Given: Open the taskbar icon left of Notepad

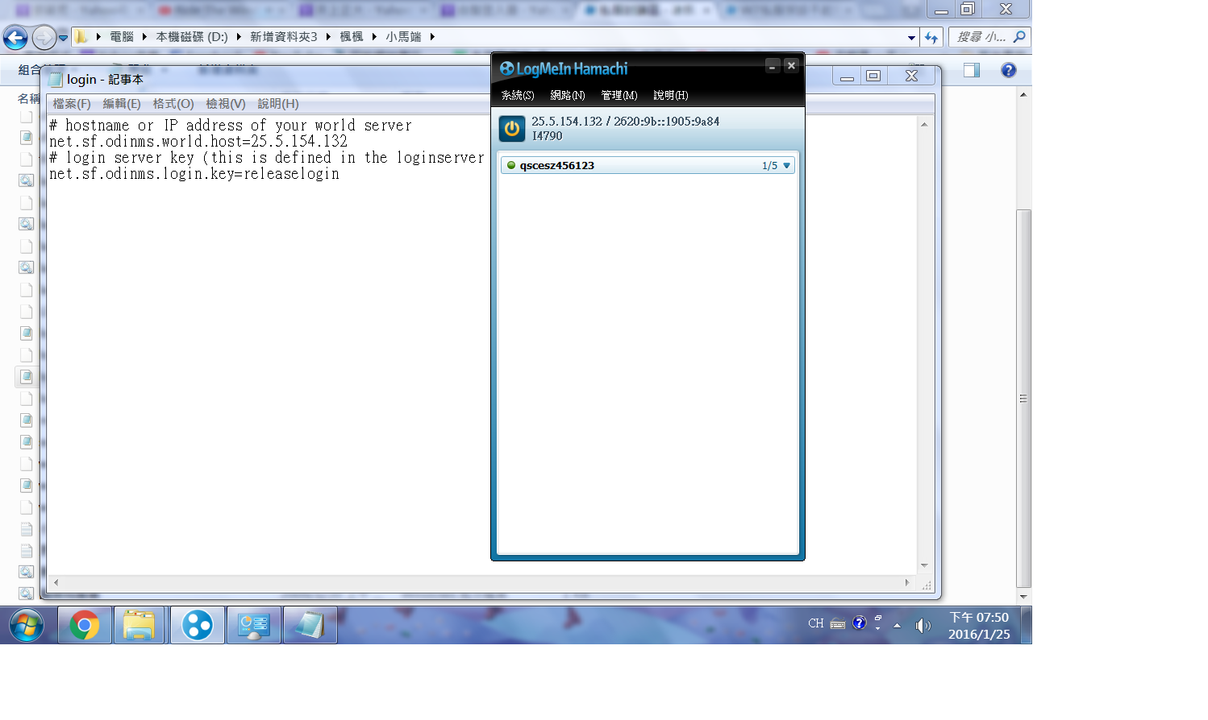Looking at the screenshot, I should [254, 625].
